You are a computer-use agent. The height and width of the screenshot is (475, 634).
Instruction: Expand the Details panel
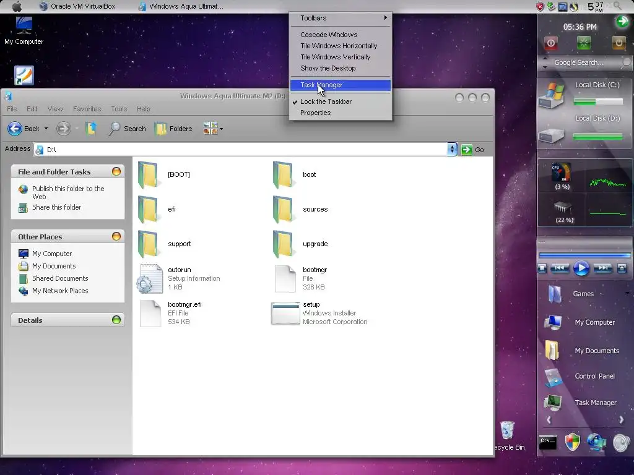[x=116, y=320]
